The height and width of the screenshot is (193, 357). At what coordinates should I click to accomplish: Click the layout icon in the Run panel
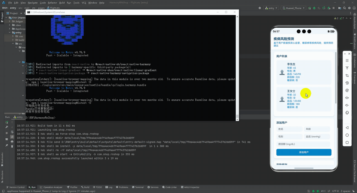(x=7, y=139)
